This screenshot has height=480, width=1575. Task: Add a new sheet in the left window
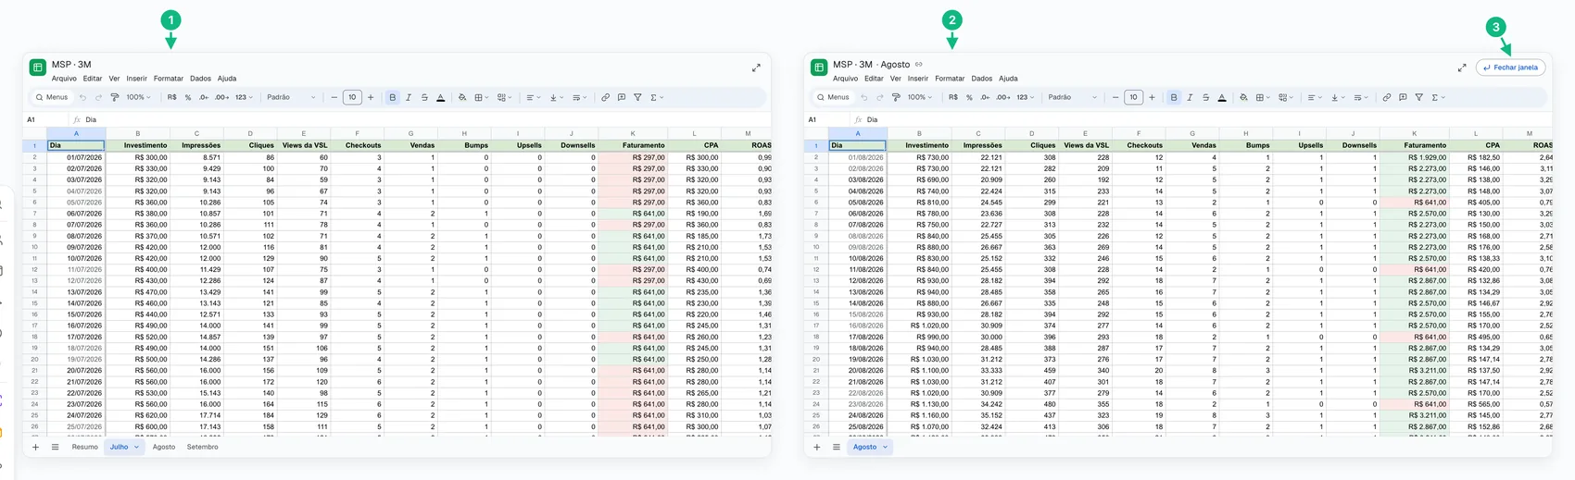click(35, 447)
